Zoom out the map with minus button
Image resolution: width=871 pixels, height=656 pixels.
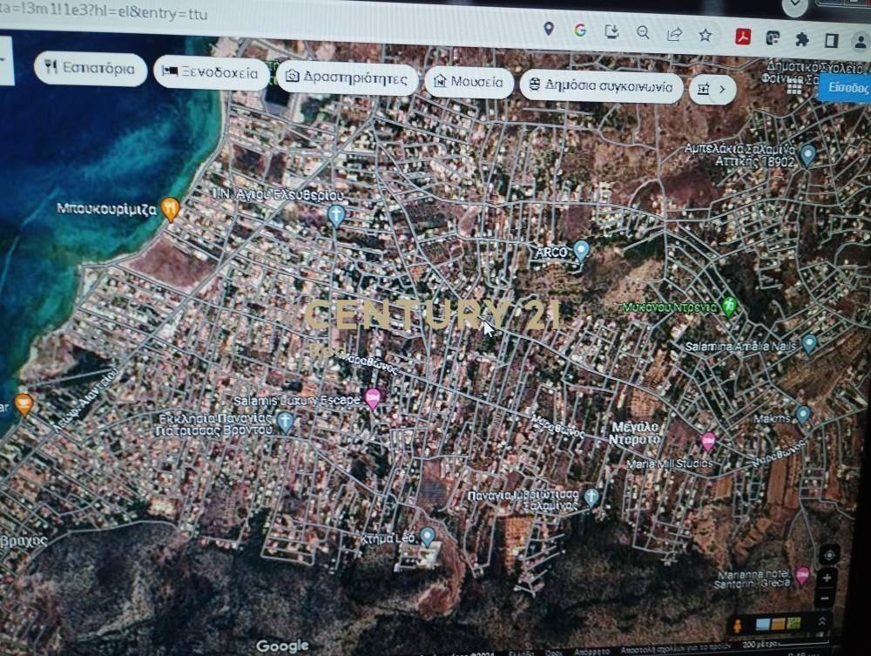pos(826,599)
